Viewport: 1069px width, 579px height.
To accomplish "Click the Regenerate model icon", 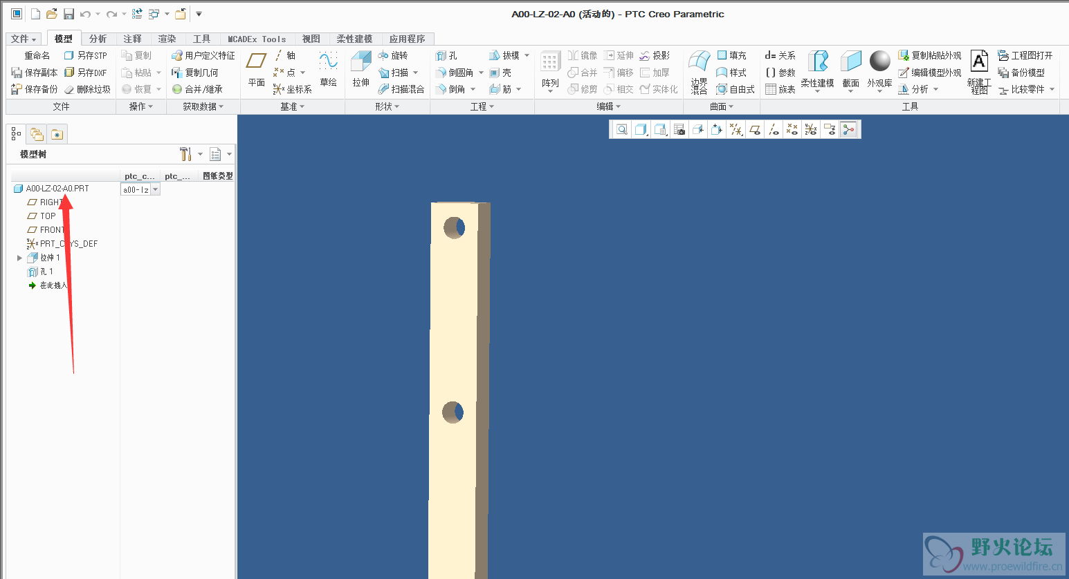I will click(137, 14).
